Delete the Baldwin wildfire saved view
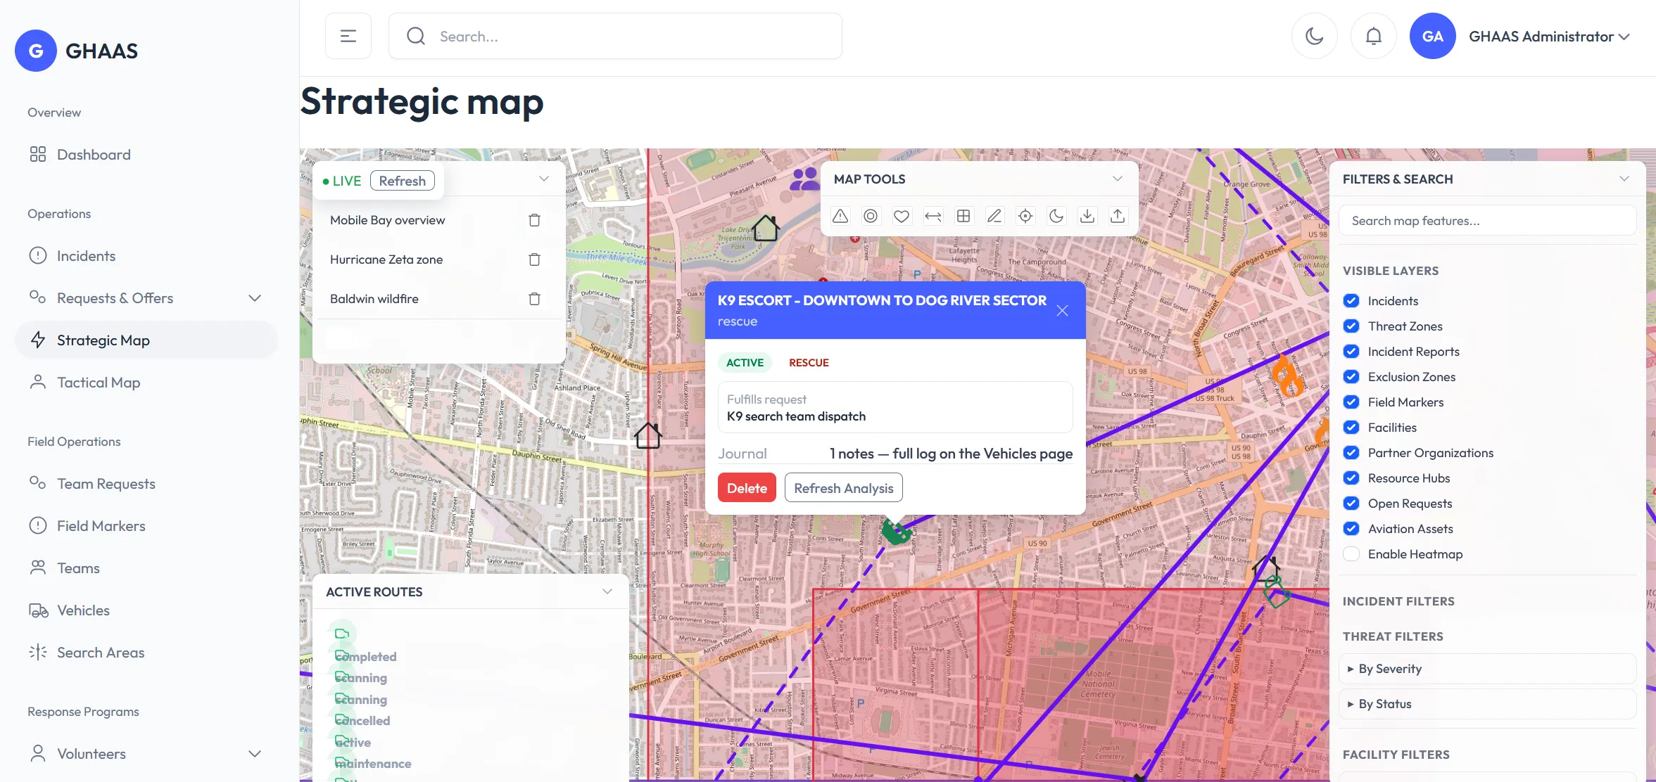1656x782 pixels. (x=534, y=299)
